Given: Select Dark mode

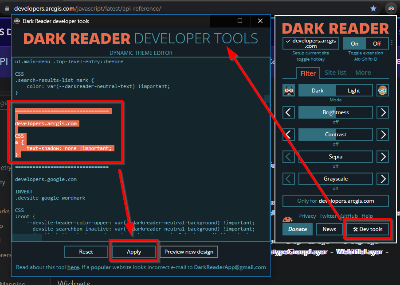Looking at the screenshot, I should click(317, 91).
